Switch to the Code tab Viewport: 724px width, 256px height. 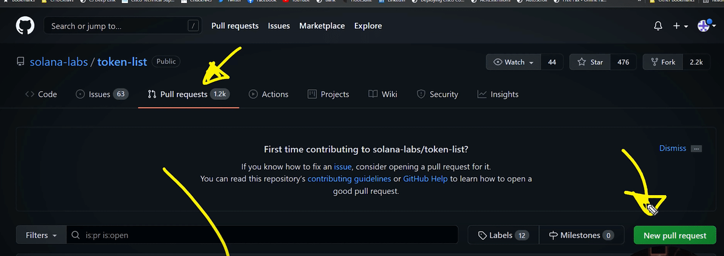coord(41,94)
